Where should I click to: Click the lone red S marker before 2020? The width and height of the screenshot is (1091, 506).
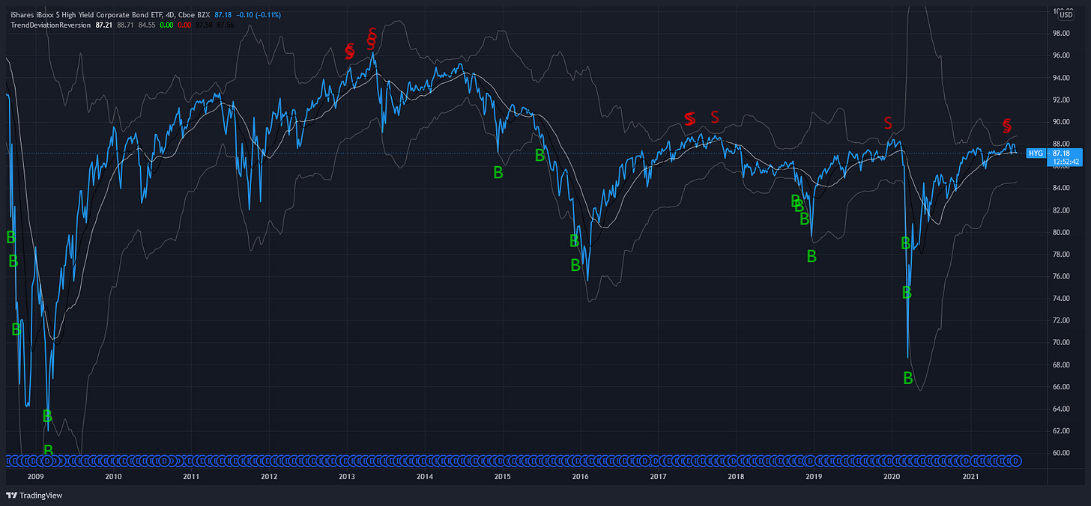pos(889,121)
